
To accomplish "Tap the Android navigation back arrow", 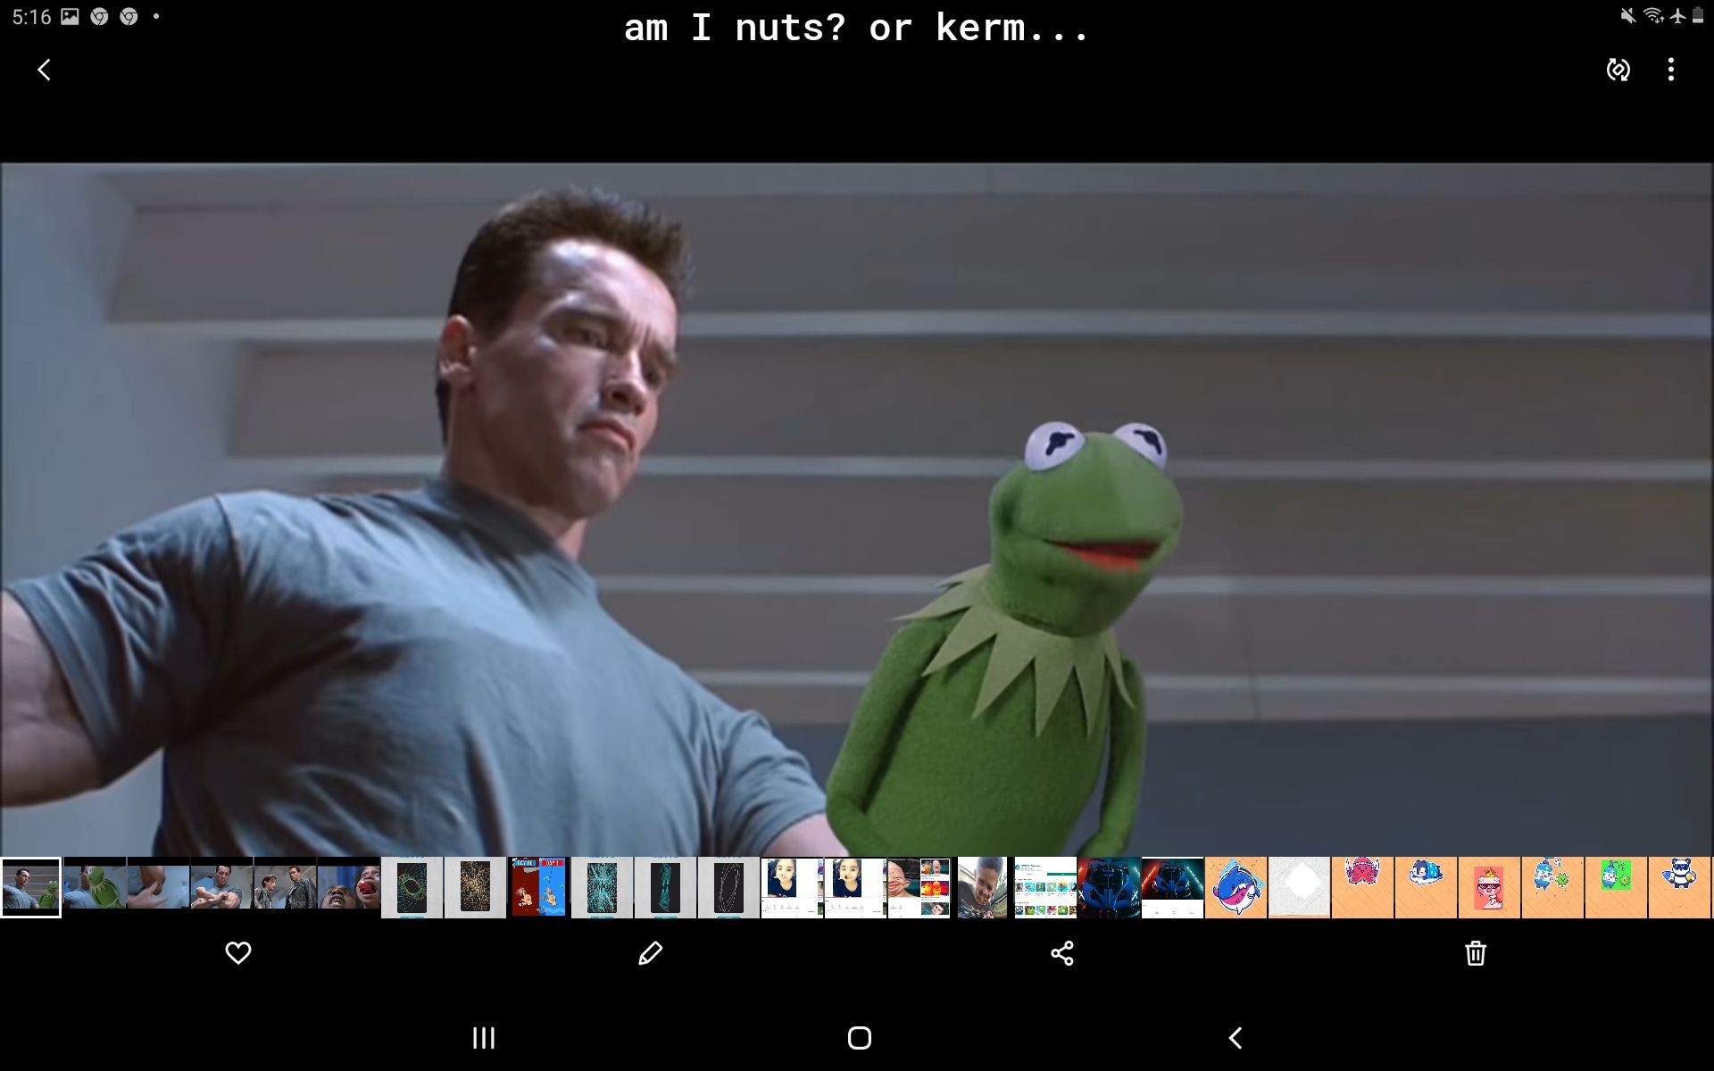I will pyautogui.click(x=1236, y=1038).
